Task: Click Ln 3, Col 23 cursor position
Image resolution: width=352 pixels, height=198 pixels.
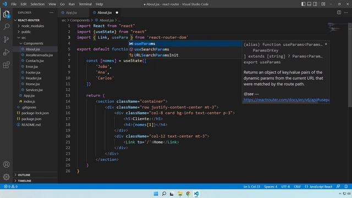Action: (x=252, y=186)
